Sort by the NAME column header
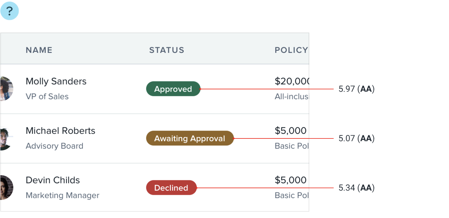 click(39, 50)
